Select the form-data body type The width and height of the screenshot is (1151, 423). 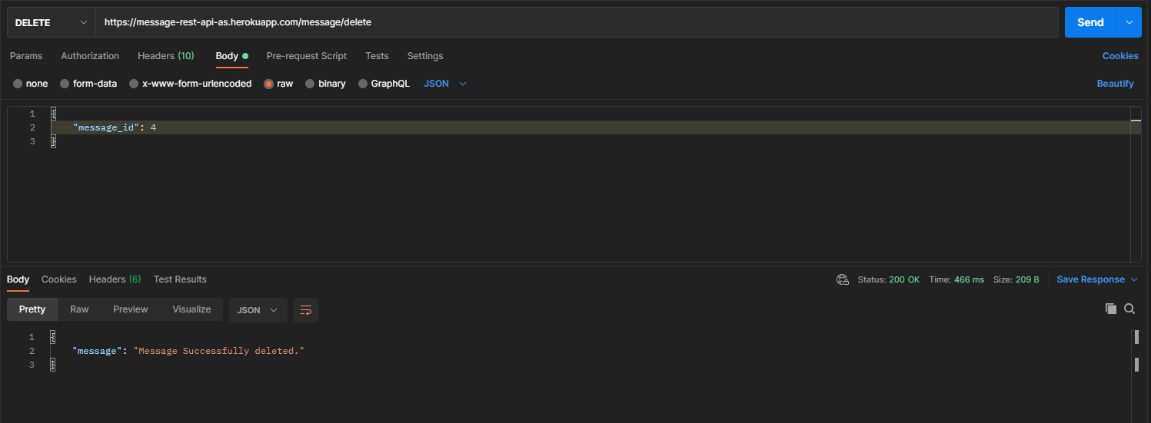point(88,84)
